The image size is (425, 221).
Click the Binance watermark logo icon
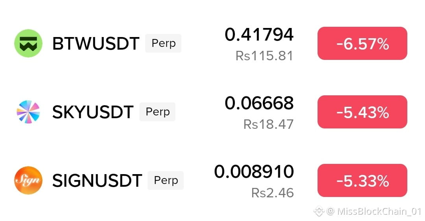point(319,211)
